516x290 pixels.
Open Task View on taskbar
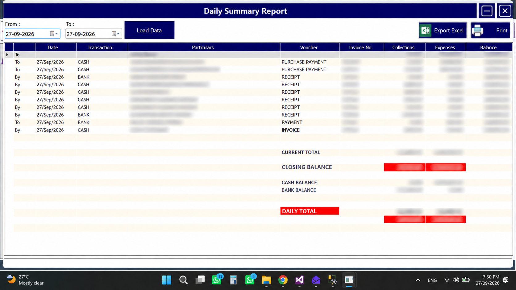click(x=200, y=280)
